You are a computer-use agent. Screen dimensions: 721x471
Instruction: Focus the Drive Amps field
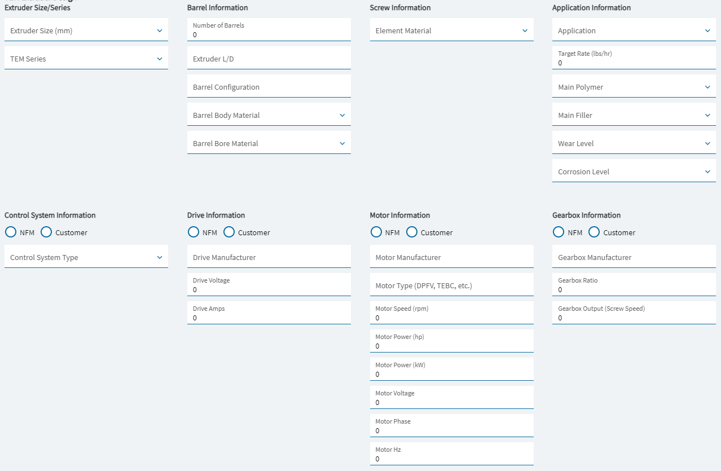click(x=269, y=313)
